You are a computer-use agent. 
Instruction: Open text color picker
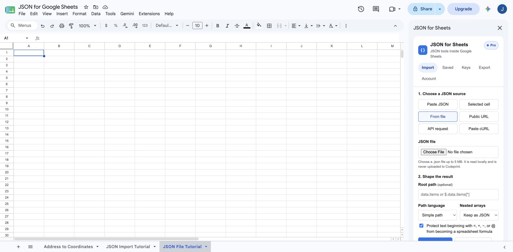[x=247, y=26]
